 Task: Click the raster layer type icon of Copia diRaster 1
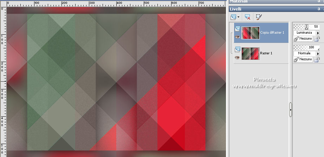(238, 29)
